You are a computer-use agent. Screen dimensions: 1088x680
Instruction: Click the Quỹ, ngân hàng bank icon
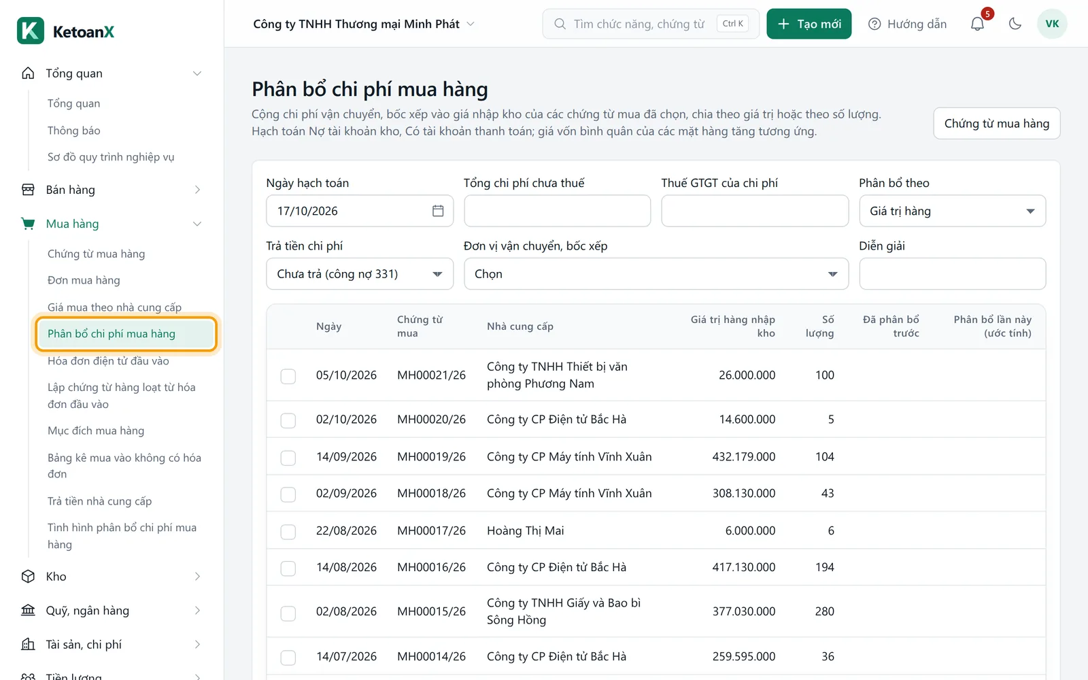(28, 611)
